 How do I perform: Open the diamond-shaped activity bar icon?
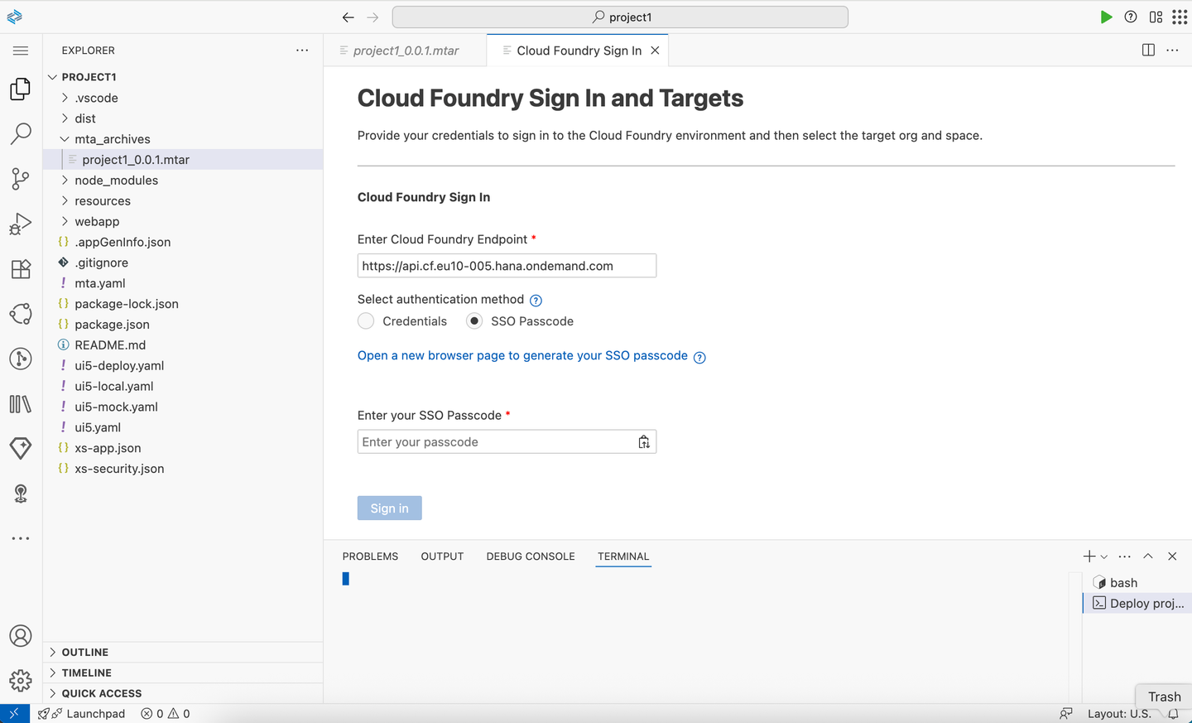click(x=21, y=448)
